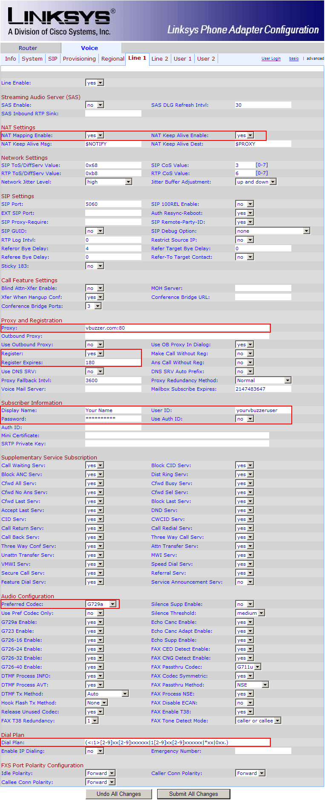Switch to the Router tab
Image resolution: width=325 pixels, height=801 pixels.
click(x=28, y=48)
